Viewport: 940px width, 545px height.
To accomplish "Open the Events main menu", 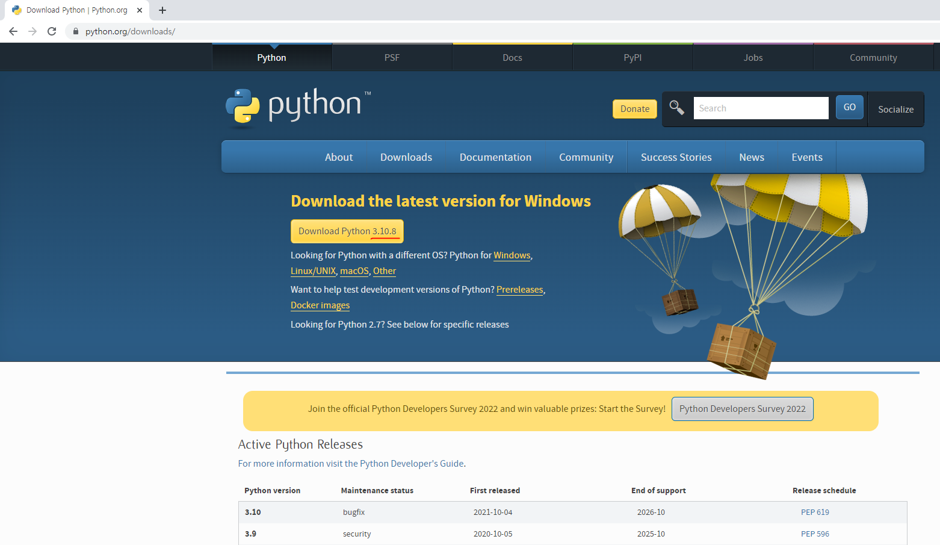I will (x=807, y=157).
